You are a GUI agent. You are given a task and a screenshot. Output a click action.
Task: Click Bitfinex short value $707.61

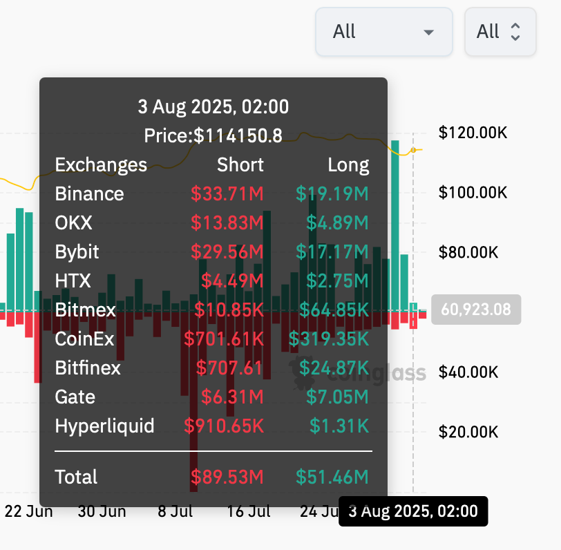pyautogui.click(x=229, y=368)
